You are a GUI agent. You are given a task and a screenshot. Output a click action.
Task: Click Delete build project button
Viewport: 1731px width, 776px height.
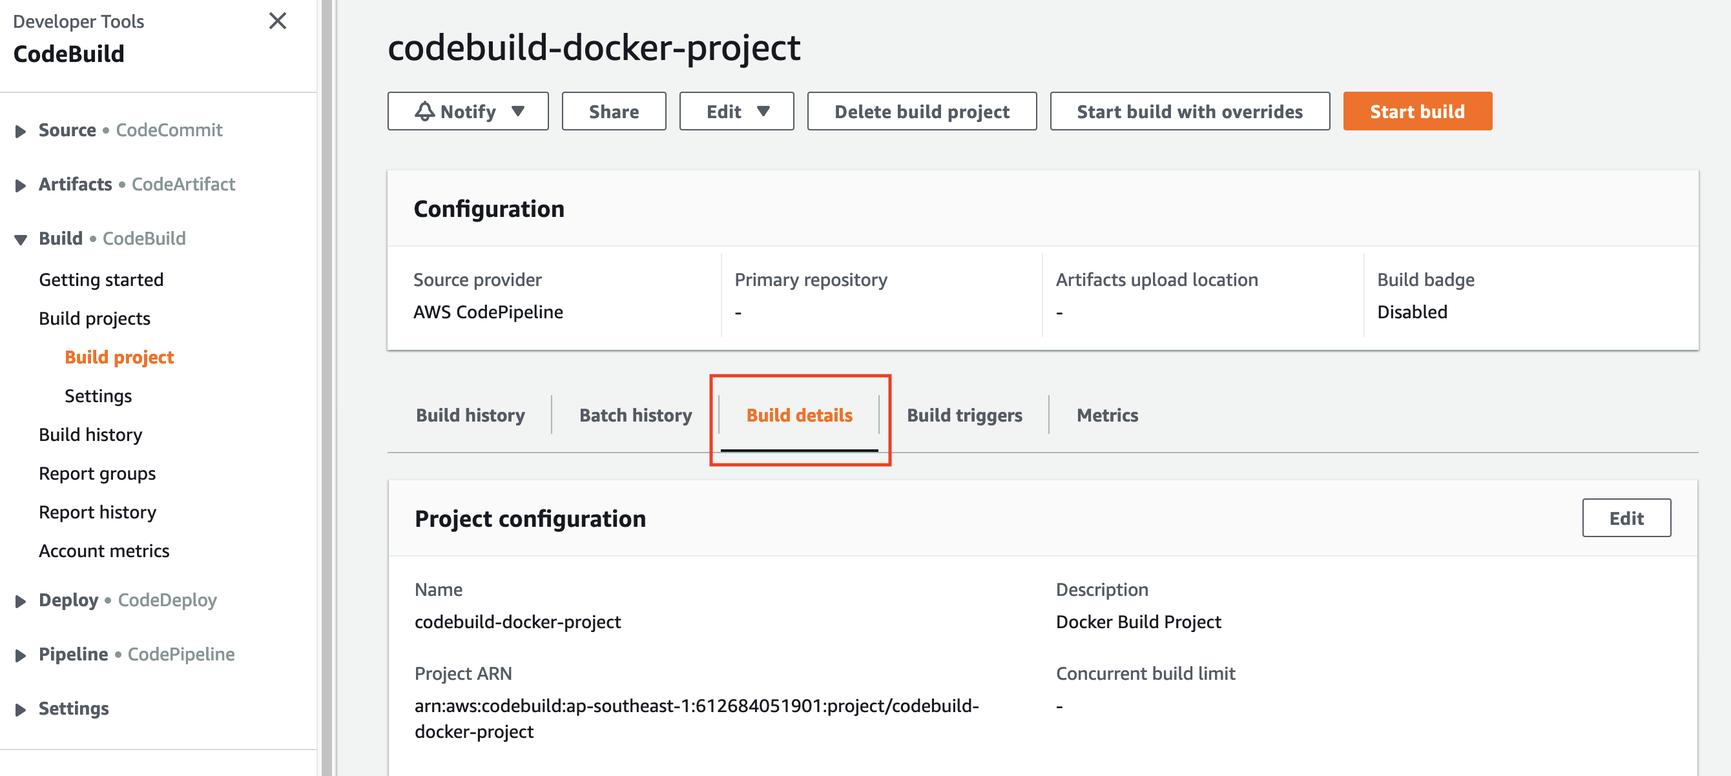[x=921, y=111]
